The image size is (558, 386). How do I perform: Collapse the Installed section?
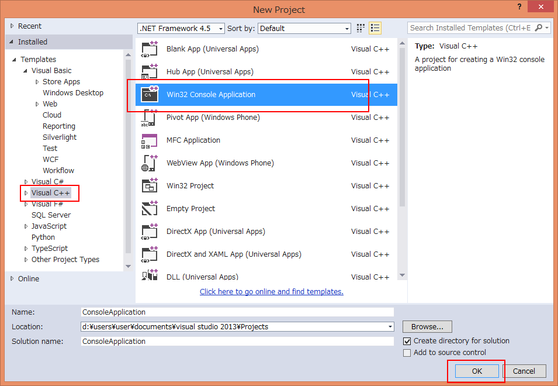pos(12,42)
